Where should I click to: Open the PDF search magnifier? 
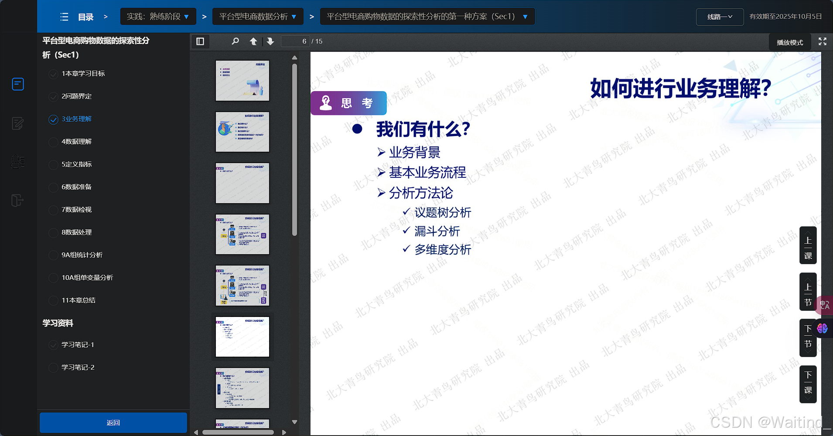click(x=235, y=41)
